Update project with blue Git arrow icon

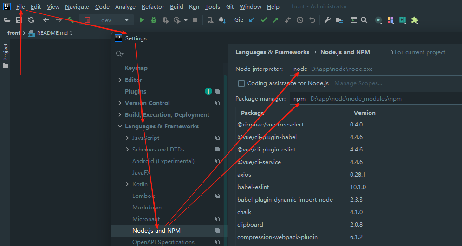click(x=252, y=20)
